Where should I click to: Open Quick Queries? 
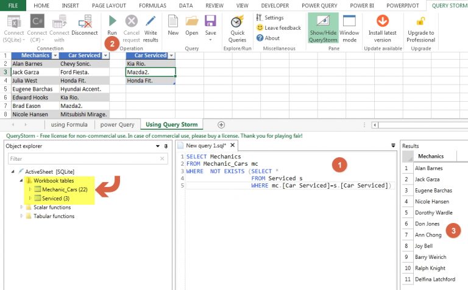(237, 29)
